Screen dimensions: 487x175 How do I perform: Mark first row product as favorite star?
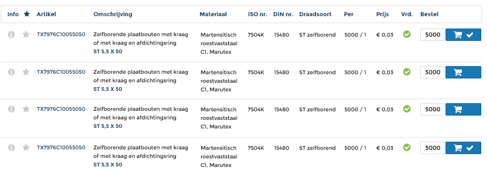point(26,34)
